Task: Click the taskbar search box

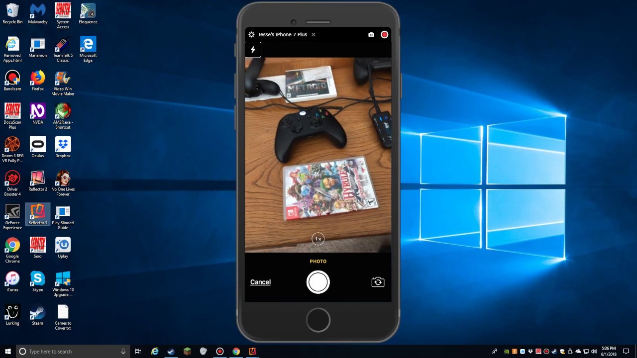Action: point(73,351)
